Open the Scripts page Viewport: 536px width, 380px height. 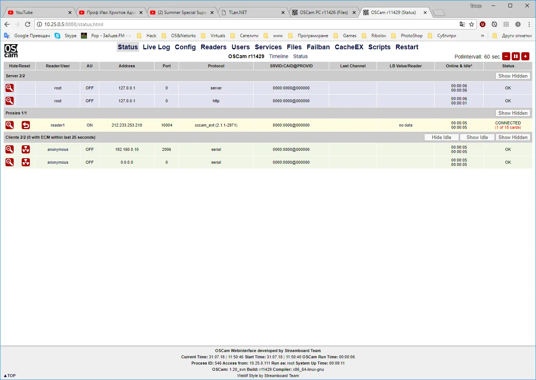point(380,47)
